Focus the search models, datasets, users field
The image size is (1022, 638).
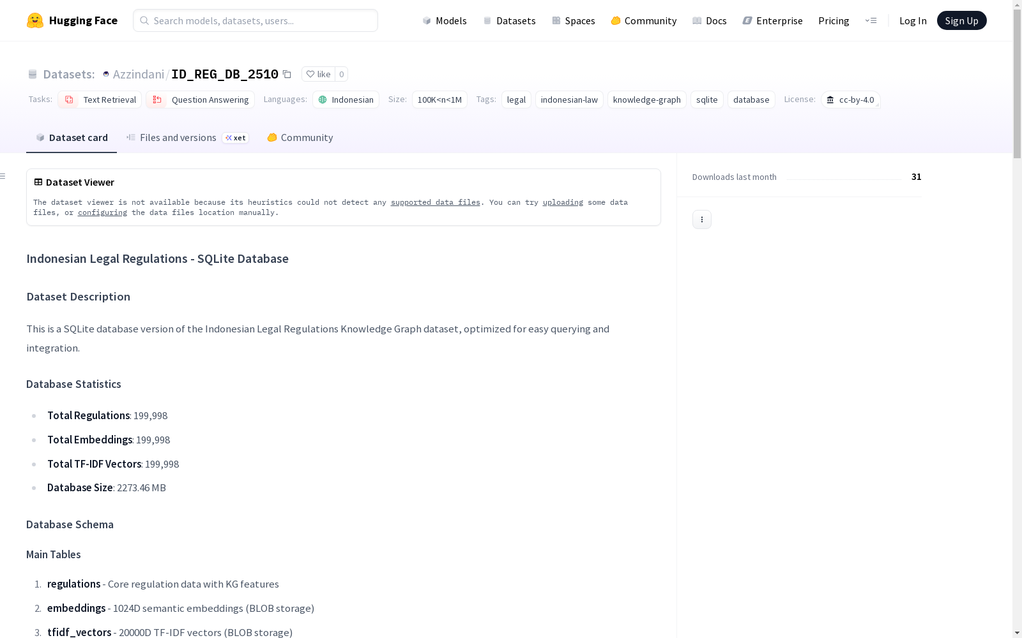tap(256, 20)
